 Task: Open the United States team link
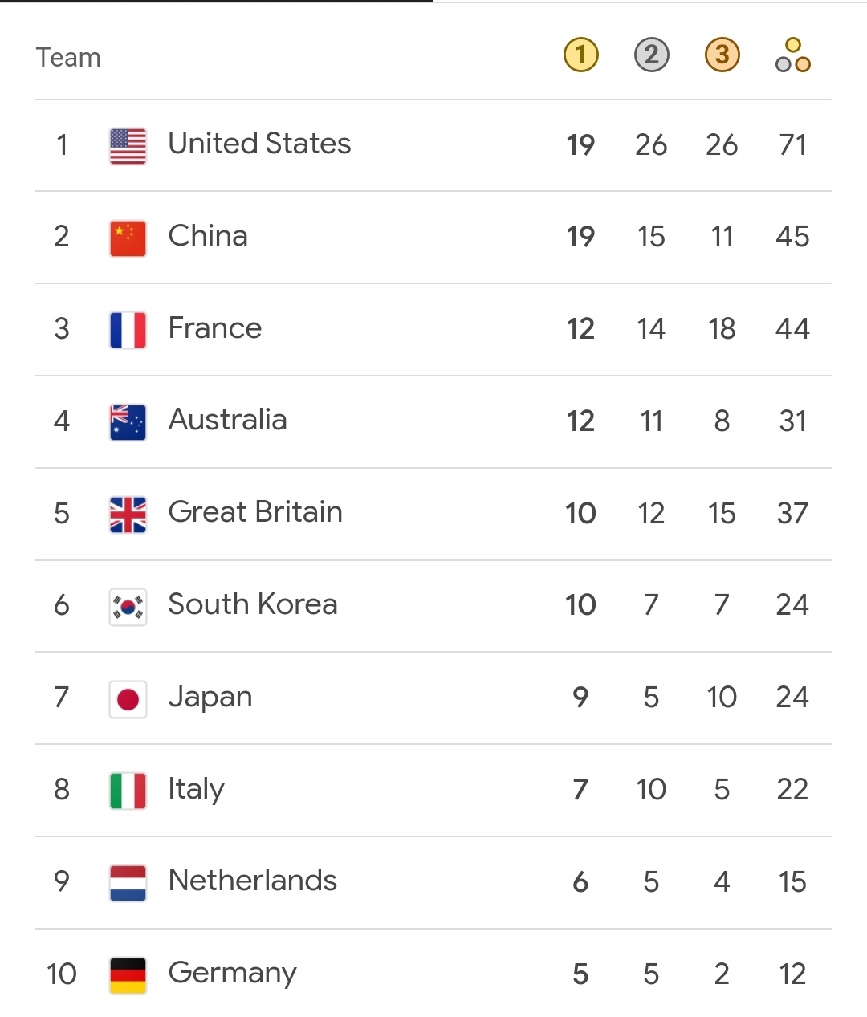coord(259,144)
